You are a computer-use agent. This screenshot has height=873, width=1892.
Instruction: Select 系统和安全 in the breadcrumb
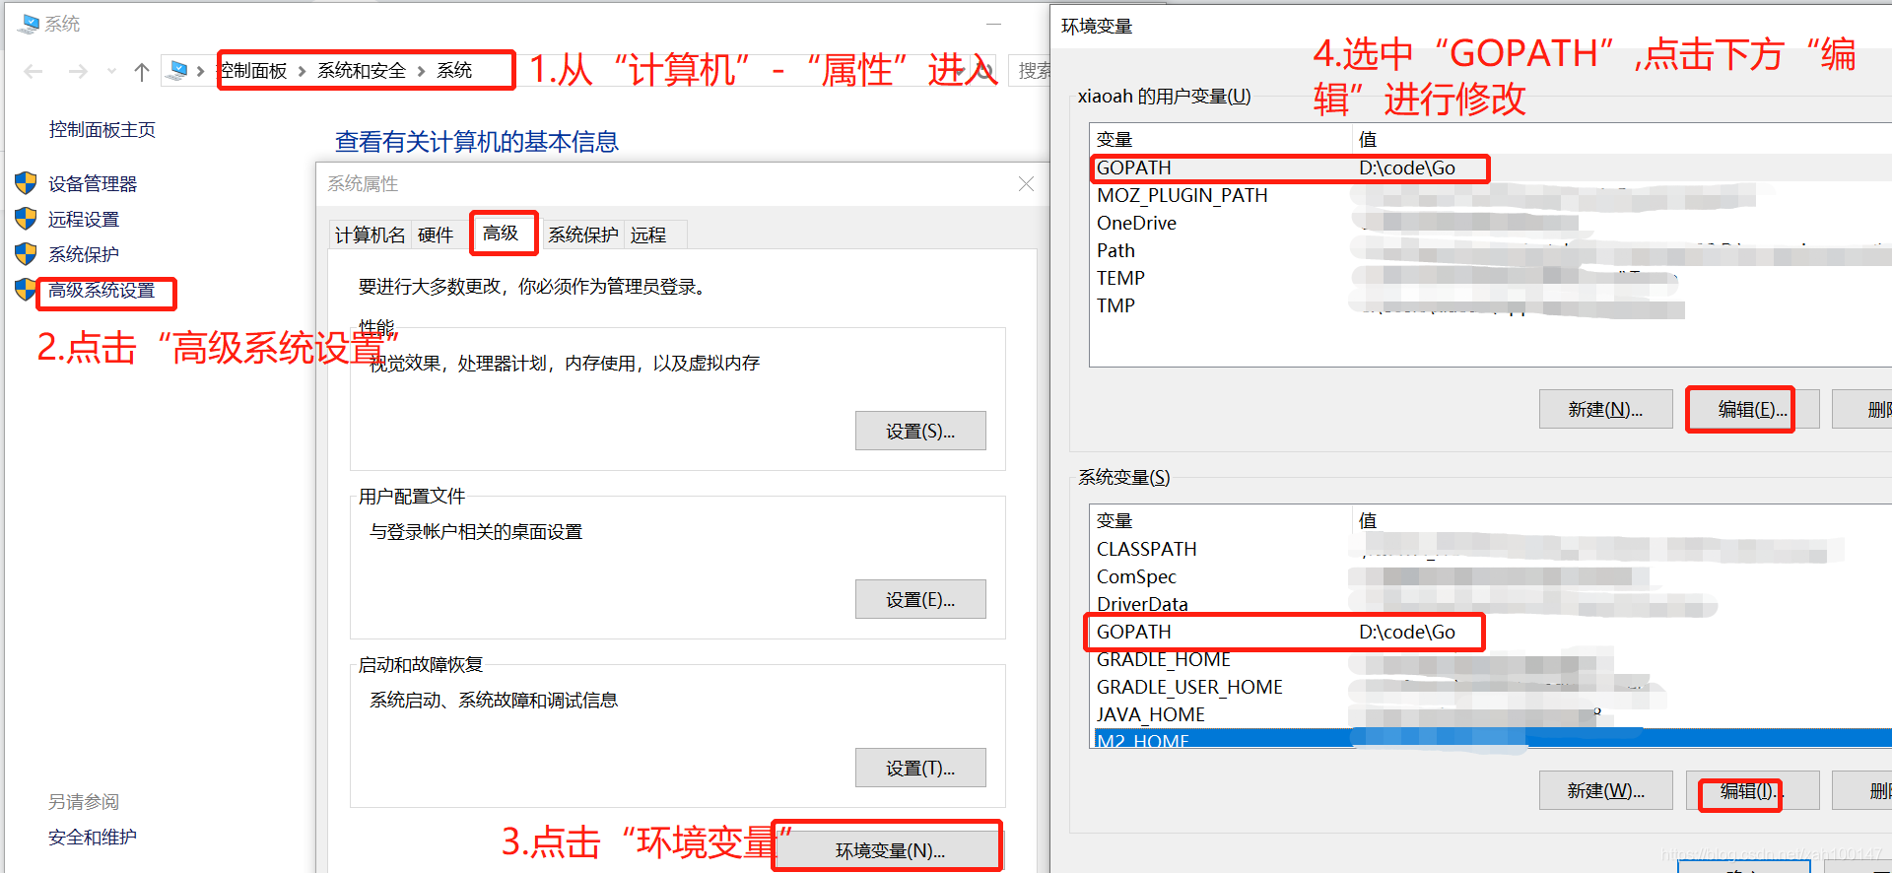click(362, 71)
